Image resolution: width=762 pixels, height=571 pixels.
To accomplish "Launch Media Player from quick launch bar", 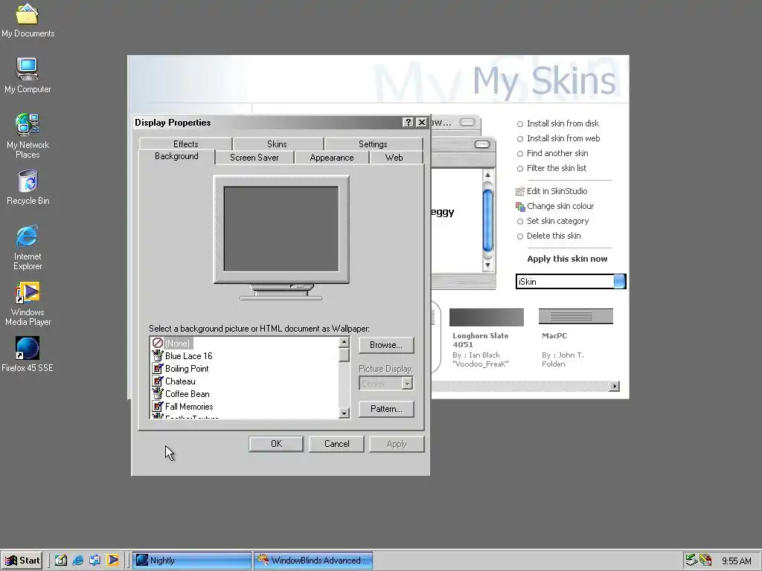I will point(112,560).
